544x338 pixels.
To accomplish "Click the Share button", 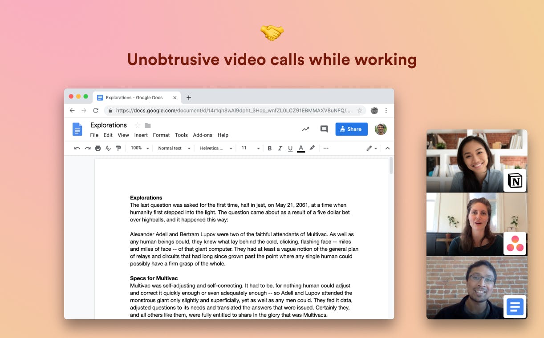I will click(x=351, y=129).
